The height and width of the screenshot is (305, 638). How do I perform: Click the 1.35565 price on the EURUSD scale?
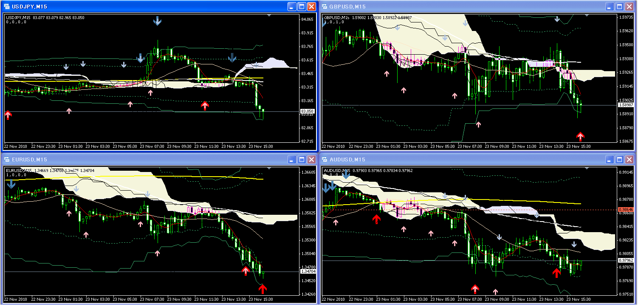point(308,227)
